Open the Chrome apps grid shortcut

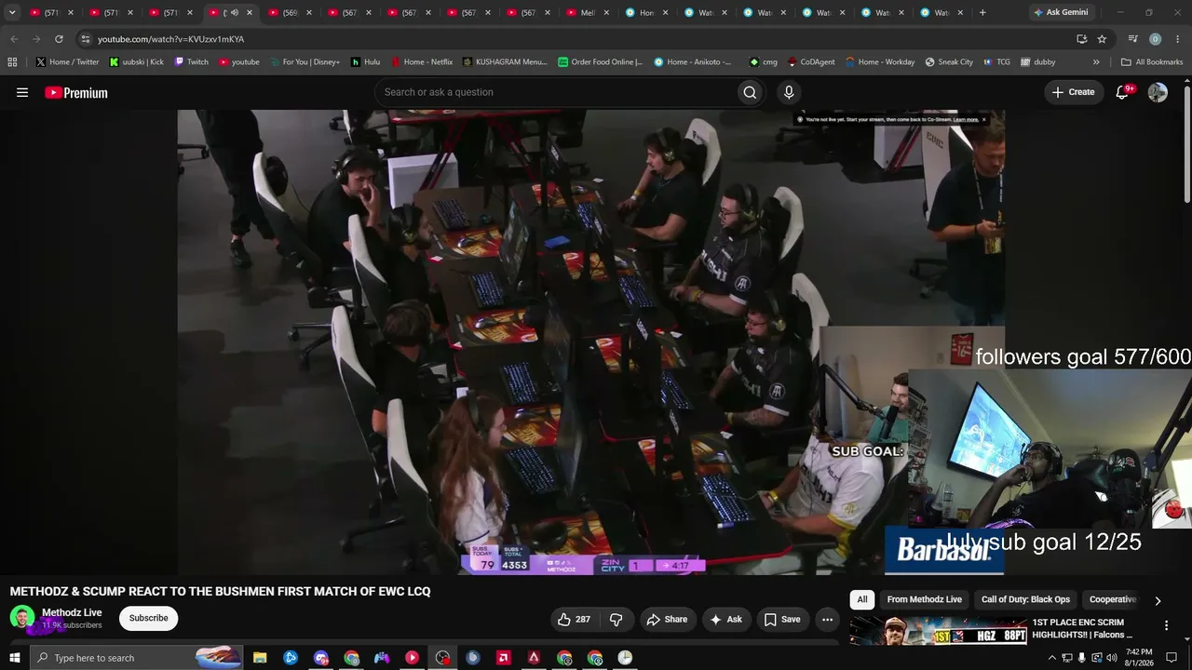pos(12,61)
